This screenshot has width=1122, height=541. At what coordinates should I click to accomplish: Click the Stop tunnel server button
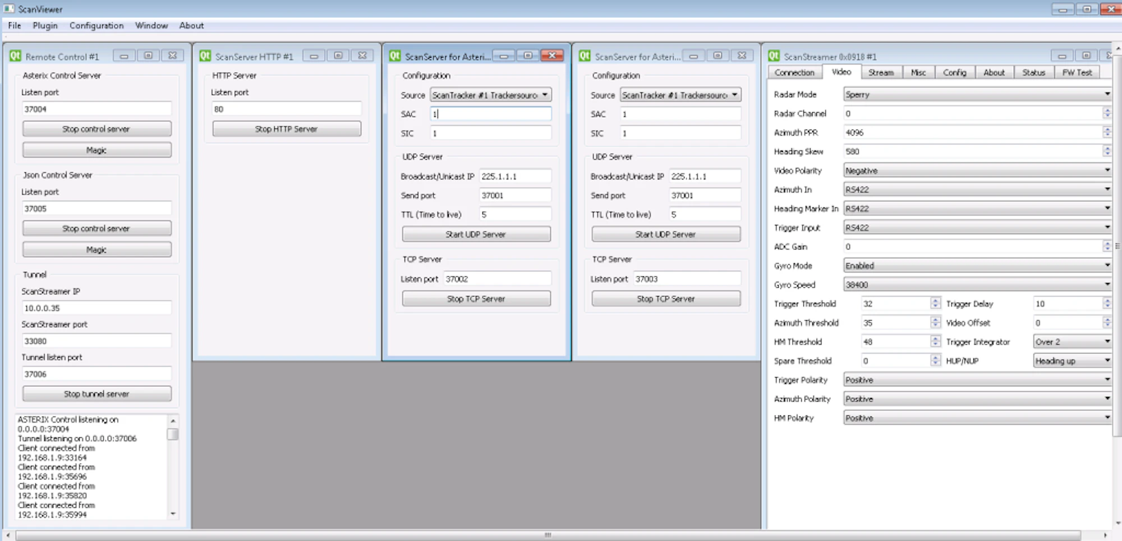[96, 394]
